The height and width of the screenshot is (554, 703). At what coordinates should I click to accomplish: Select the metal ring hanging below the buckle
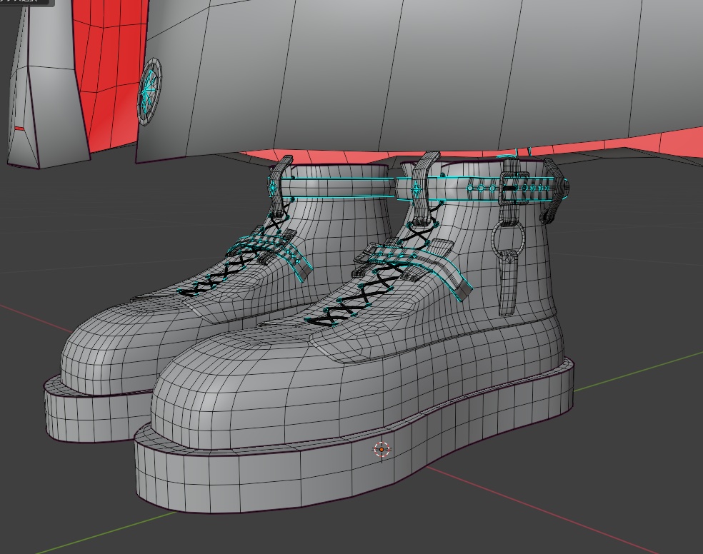(x=507, y=241)
